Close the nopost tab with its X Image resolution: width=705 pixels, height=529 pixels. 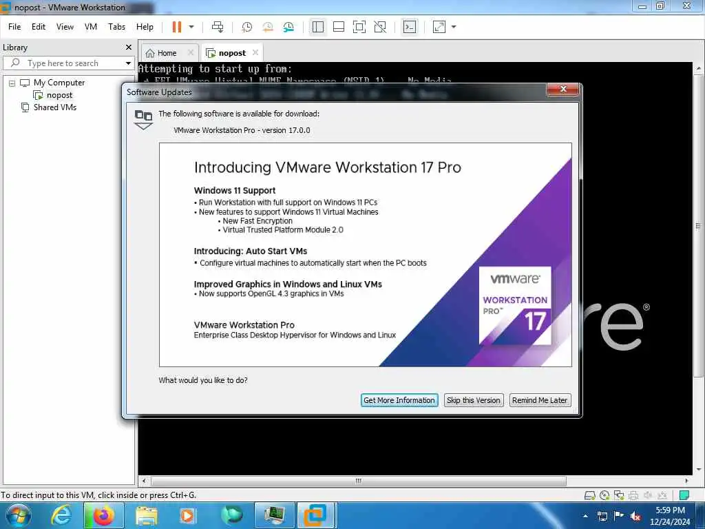pos(255,52)
